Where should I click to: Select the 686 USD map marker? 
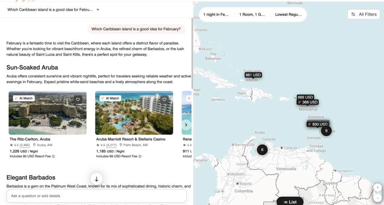(305, 97)
